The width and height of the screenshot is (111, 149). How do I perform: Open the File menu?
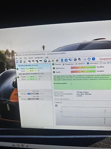pos(16,58)
